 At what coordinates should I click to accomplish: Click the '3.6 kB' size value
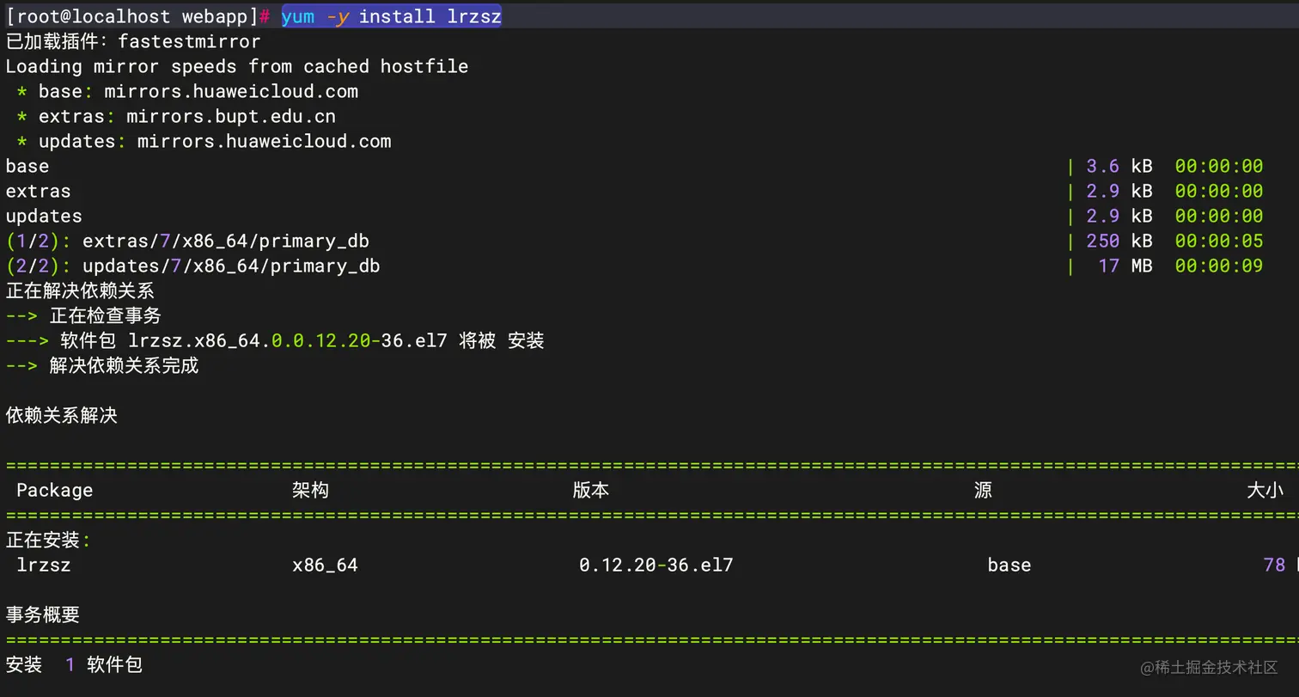[x=1119, y=166]
